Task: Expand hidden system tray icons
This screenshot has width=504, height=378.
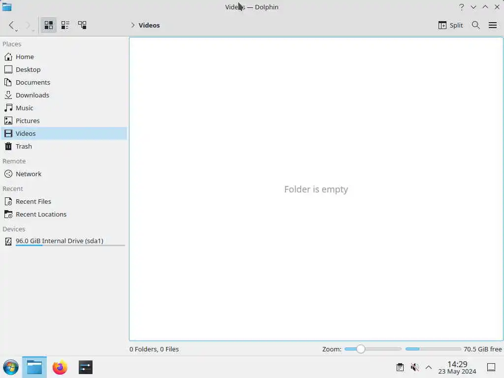Action: tap(429, 367)
